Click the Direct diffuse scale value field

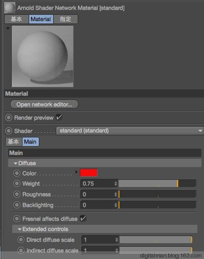98,240
